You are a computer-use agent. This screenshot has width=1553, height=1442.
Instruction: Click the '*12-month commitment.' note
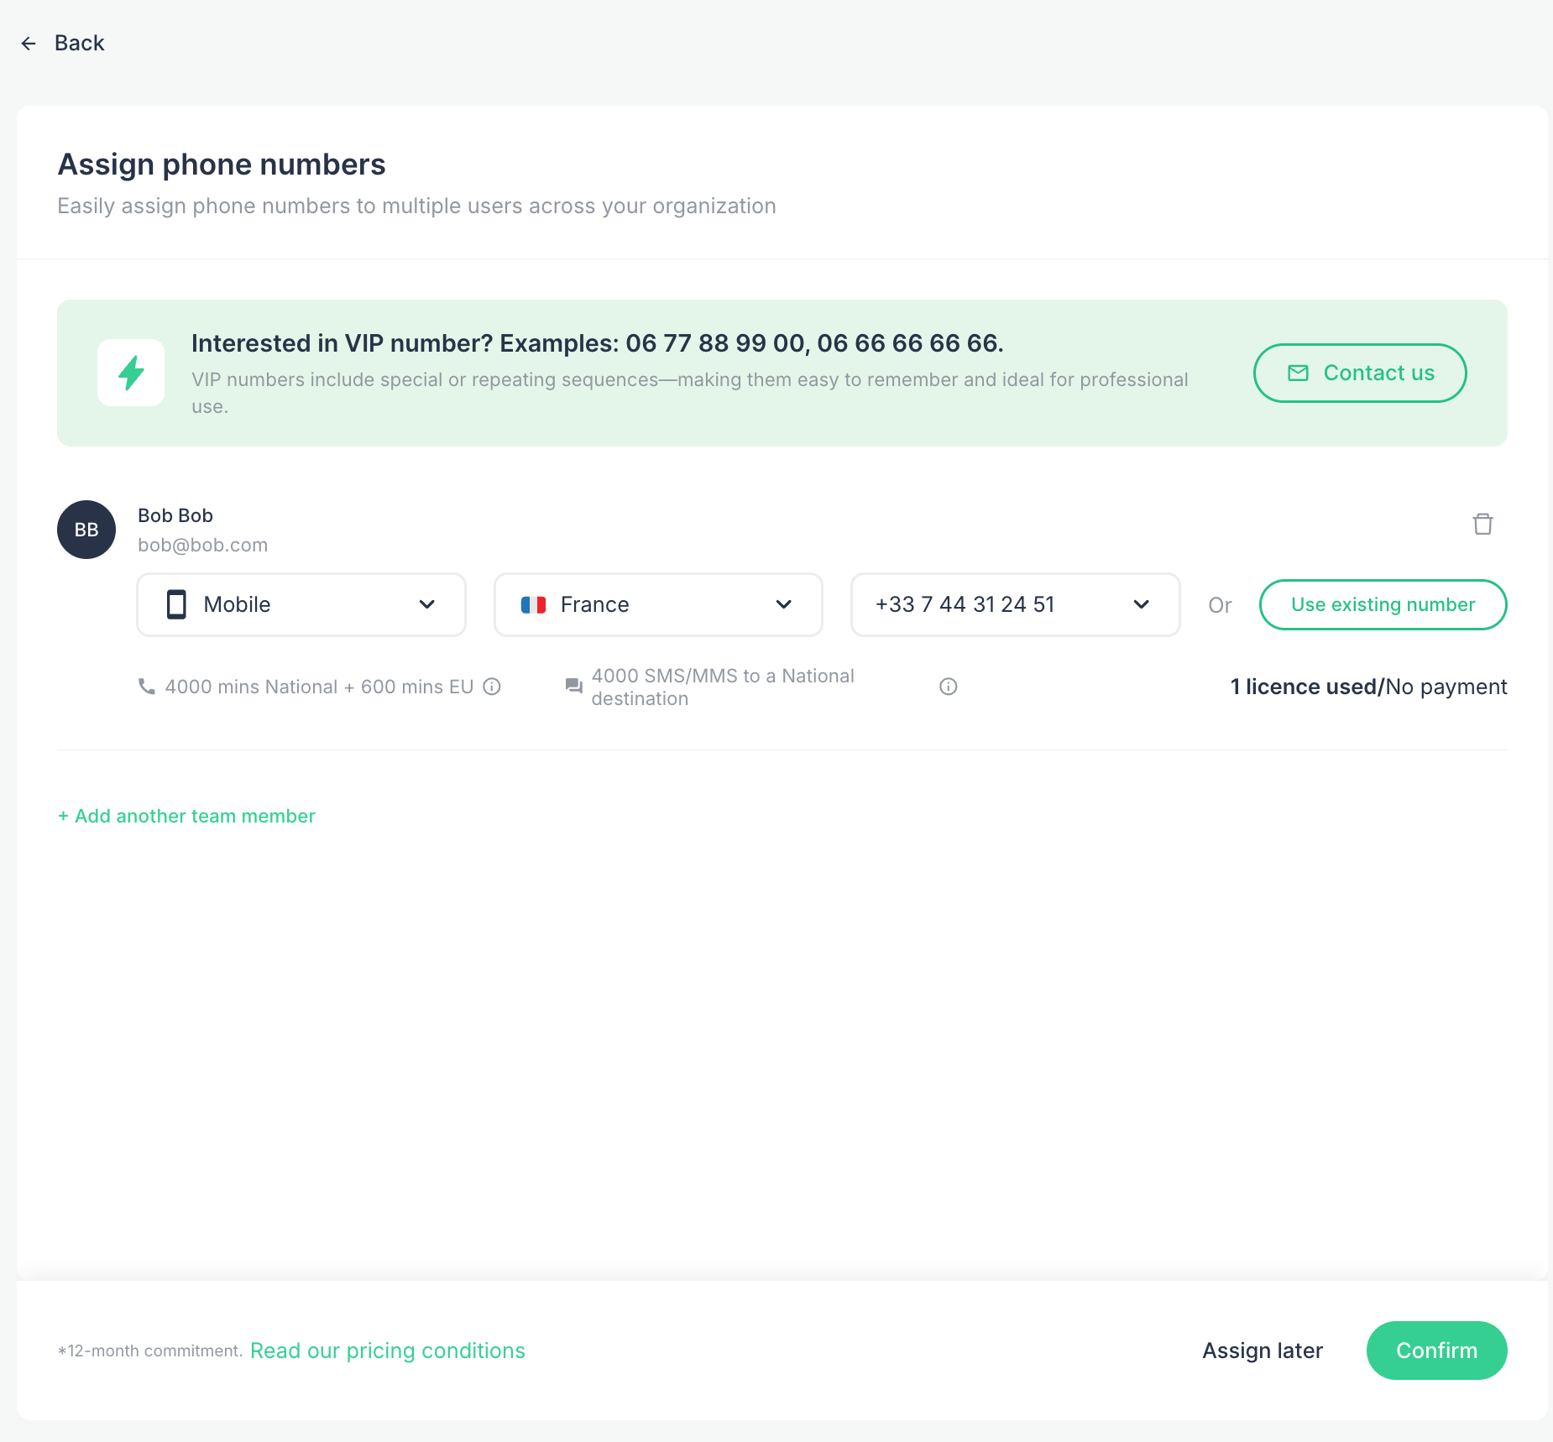coord(150,1351)
